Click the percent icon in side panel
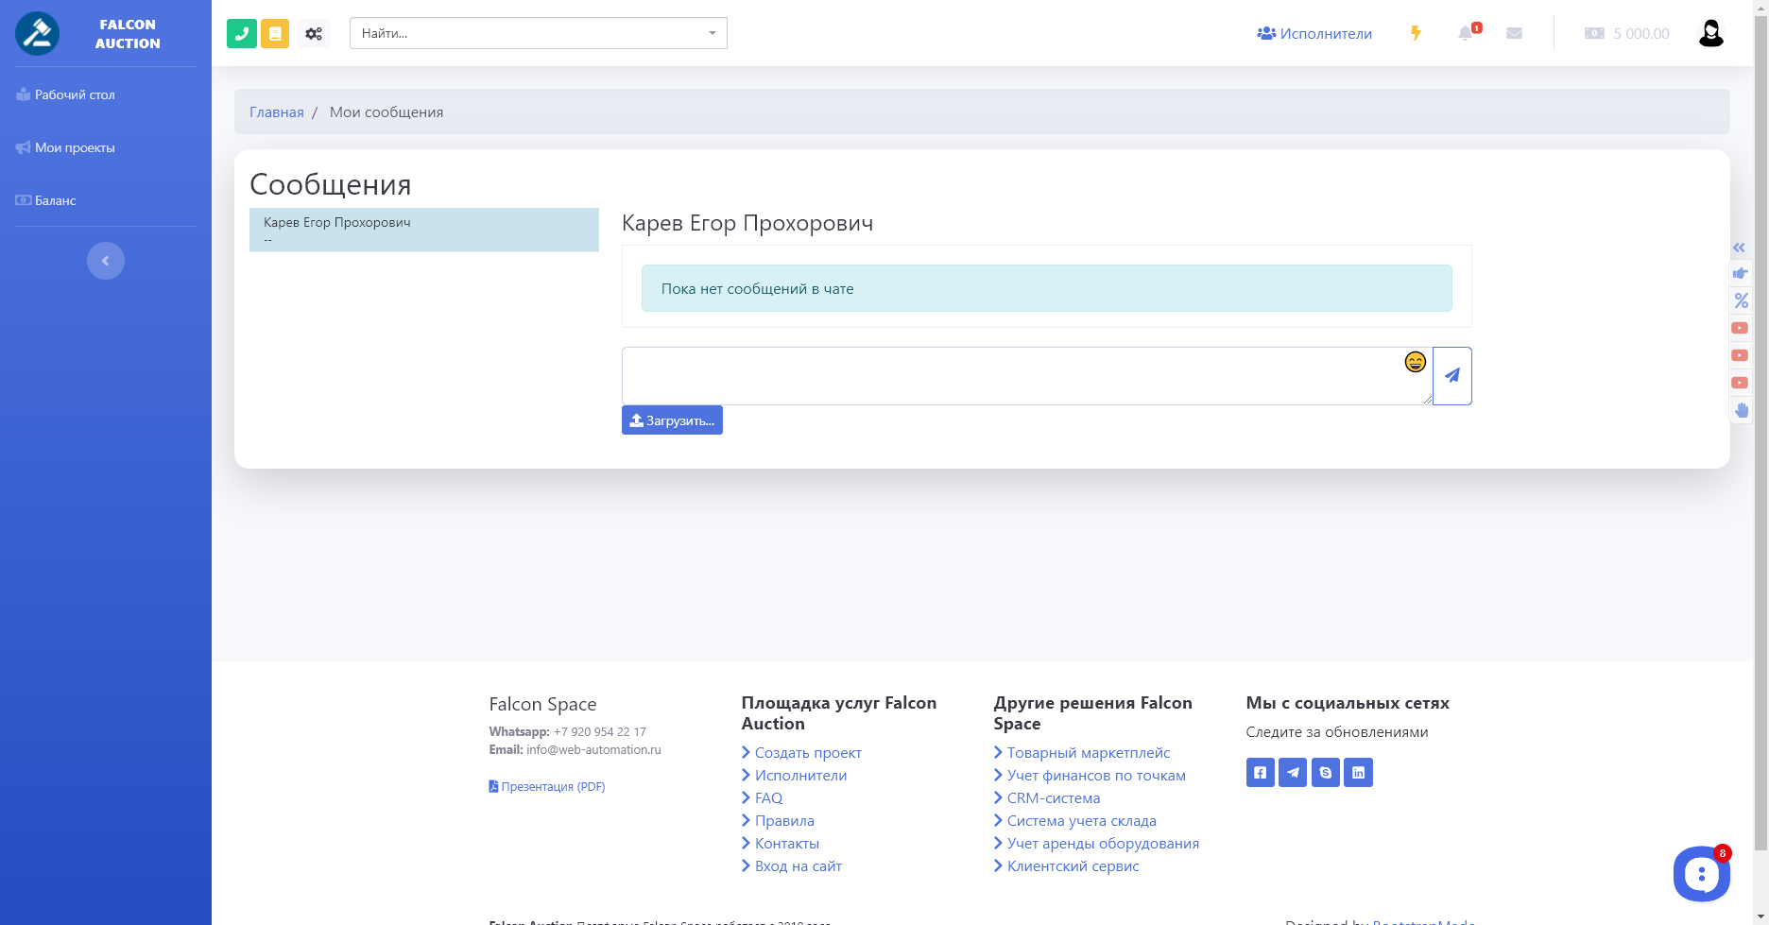This screenshot has width=1769, height=925. 1741,301
